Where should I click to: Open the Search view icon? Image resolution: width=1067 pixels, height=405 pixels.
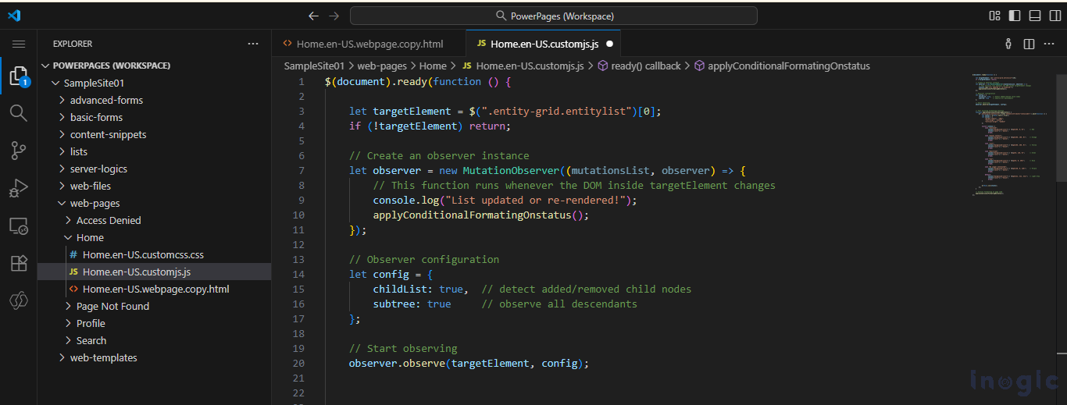point(19,113)
